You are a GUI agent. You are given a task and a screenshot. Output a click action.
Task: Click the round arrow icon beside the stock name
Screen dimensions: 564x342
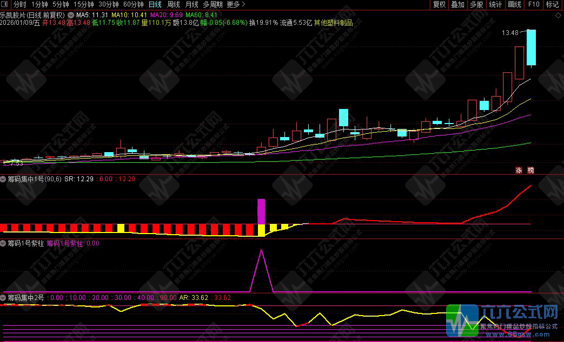coord(70,15)
